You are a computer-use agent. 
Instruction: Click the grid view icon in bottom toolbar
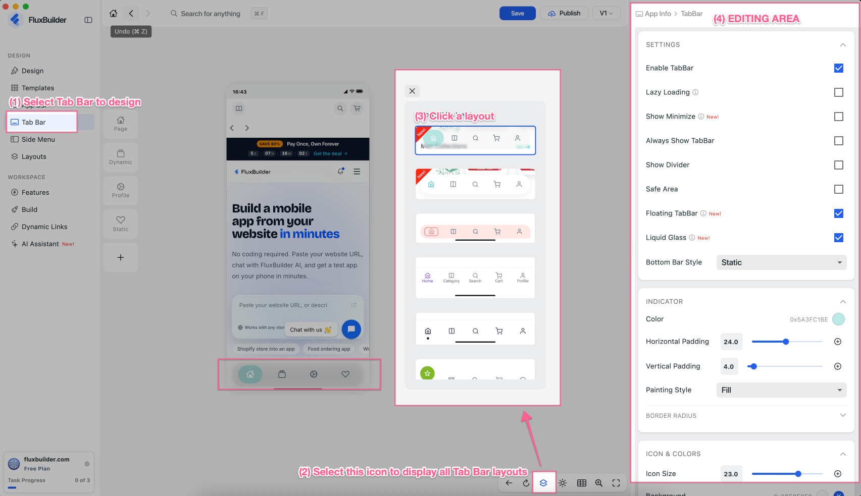pos(582,483)
